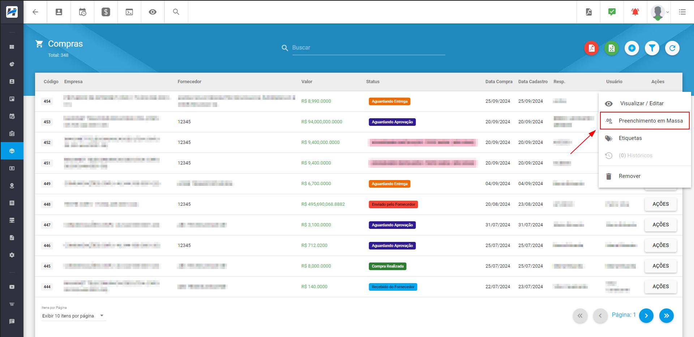694x337 pixels.
Task: Open the items per page dropdown
Action: pos(73,316)
